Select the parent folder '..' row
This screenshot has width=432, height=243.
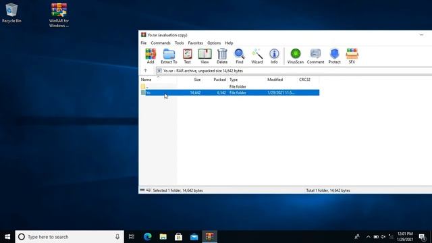tap(230, 86)
